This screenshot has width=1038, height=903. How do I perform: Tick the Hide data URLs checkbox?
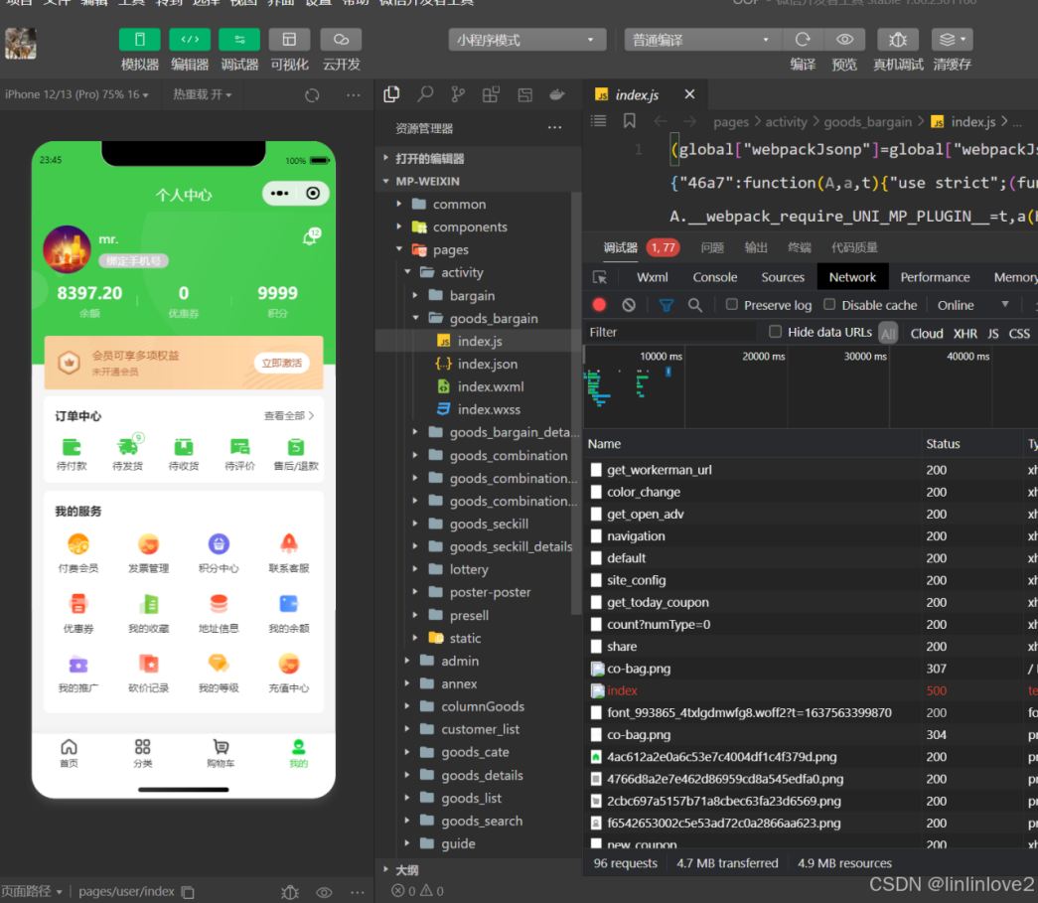(776, 332)
